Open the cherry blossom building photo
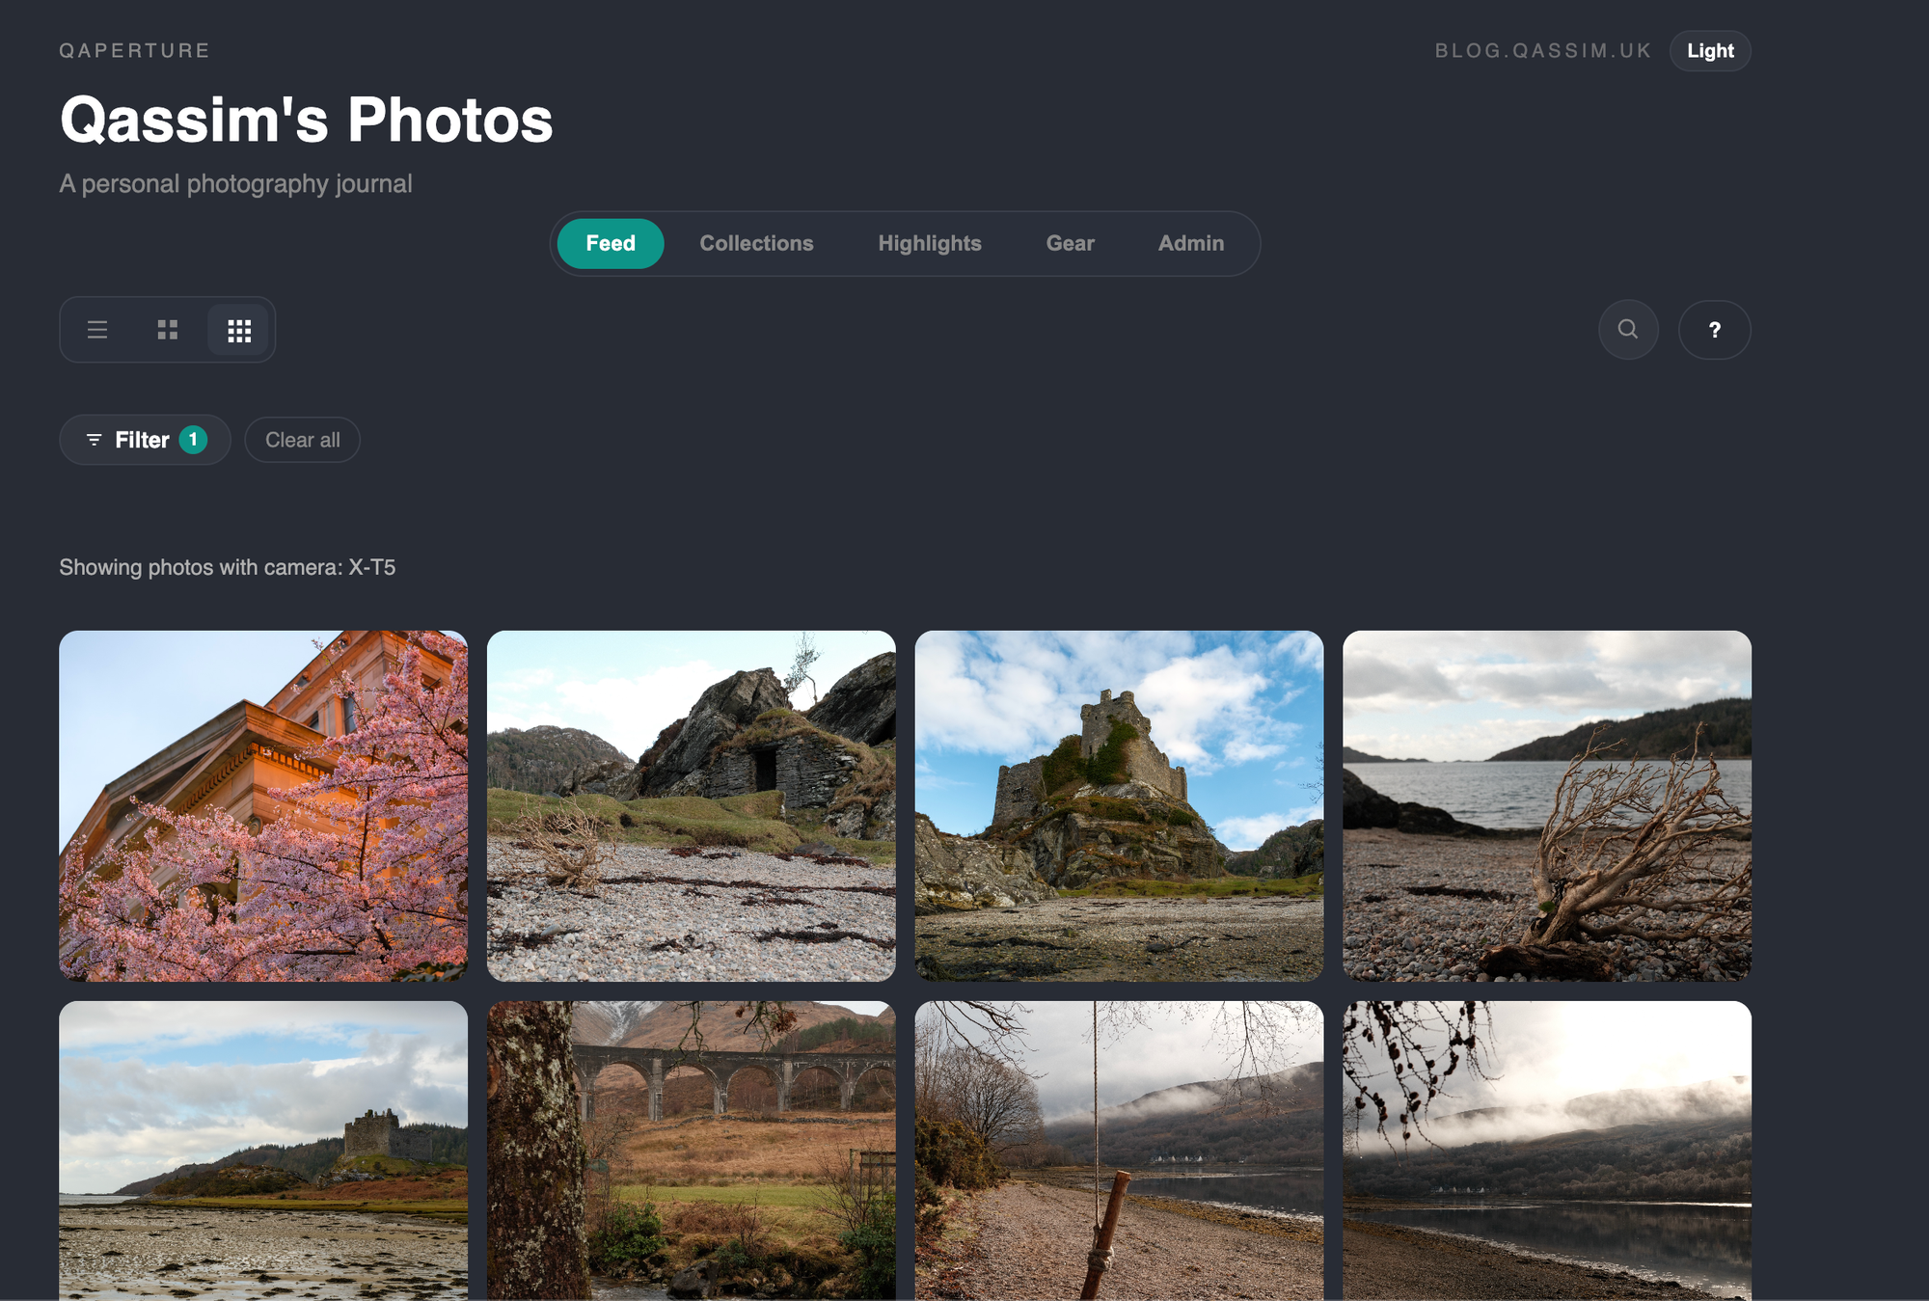The image size is (1929, 1301). pyautogui.click(x=263, y=805)
